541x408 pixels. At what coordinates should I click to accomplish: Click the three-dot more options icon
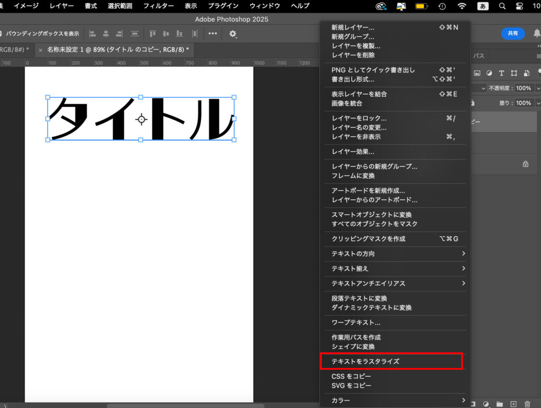point(212,33)
